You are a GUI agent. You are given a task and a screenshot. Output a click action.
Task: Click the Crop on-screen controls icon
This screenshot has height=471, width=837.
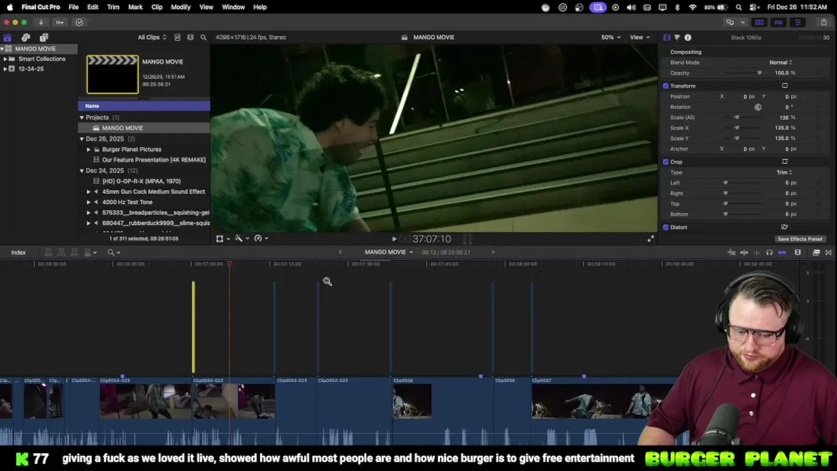pos(785,162)
